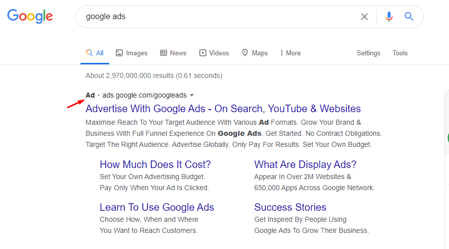The image size is (449, 249).
Task: Click the blue magnifier search button
Action: click(409, 17)
